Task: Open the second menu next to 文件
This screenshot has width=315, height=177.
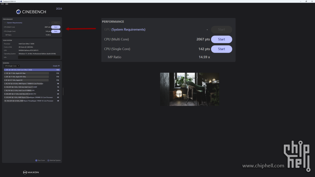Action: click(7, 4)
